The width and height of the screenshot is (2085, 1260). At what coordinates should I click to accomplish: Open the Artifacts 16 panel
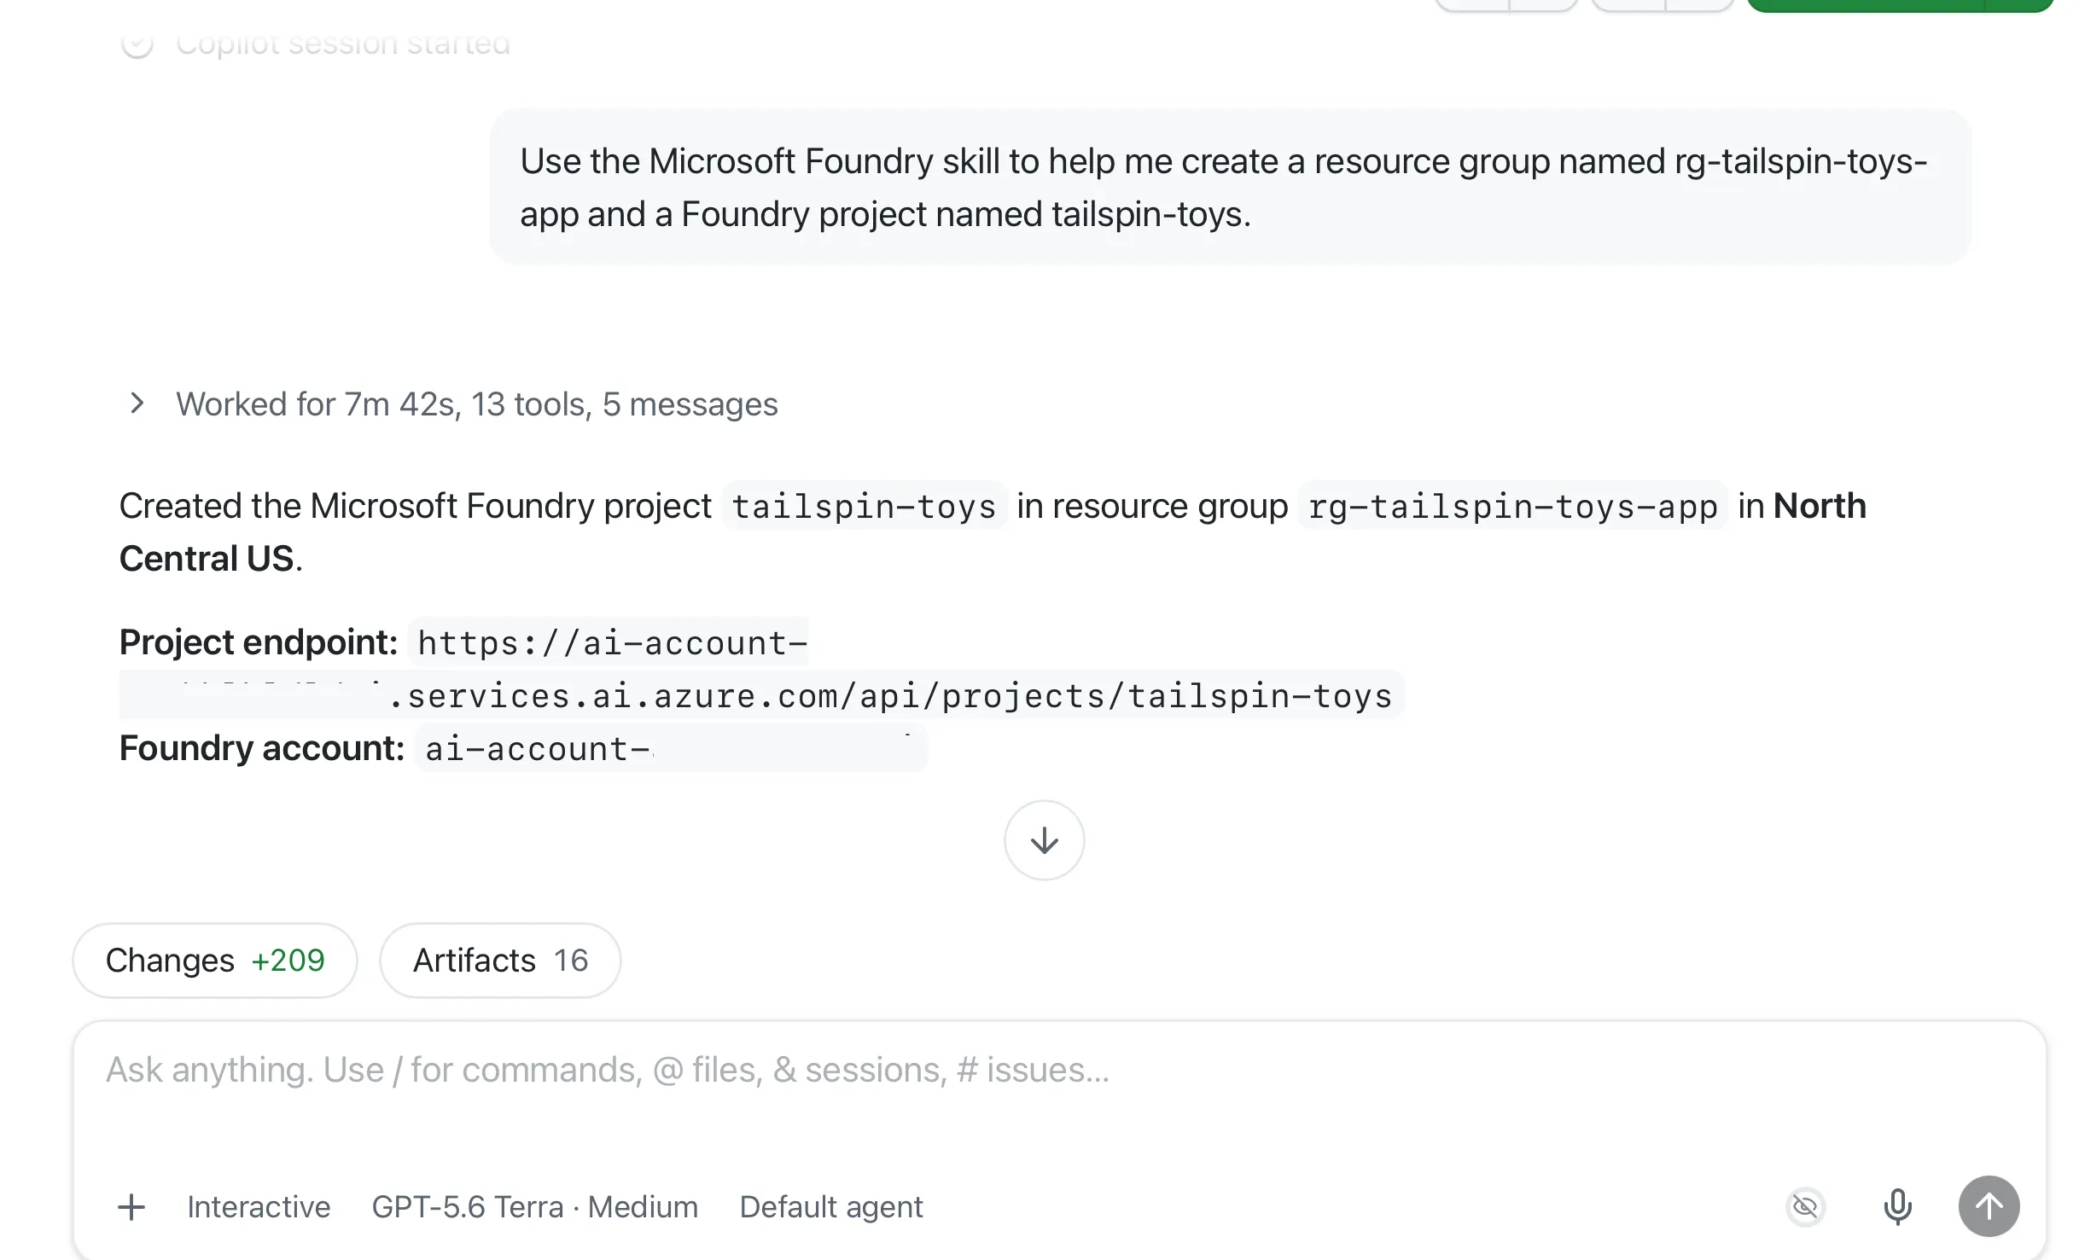[500, 961]
